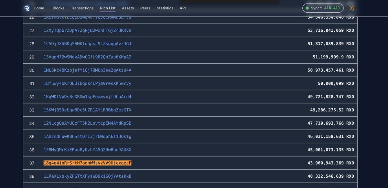
Task: Open the API page
Action: [x=183, y=8]
